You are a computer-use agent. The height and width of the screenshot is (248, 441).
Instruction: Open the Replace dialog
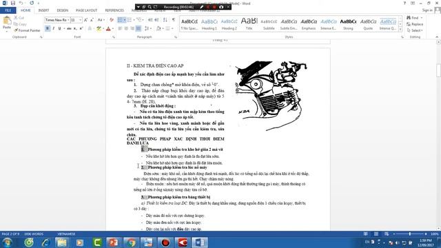pyautogui.click(x=415, y=24)
